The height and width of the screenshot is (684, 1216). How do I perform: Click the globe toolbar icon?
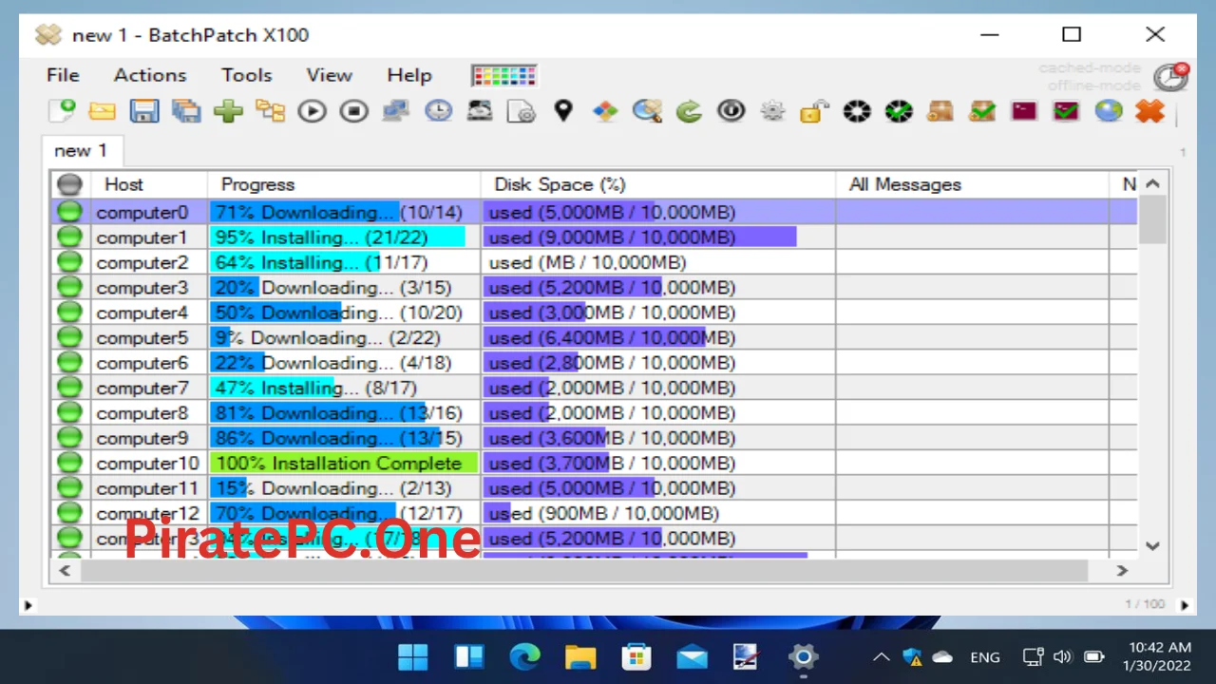tap(1108, 111)
